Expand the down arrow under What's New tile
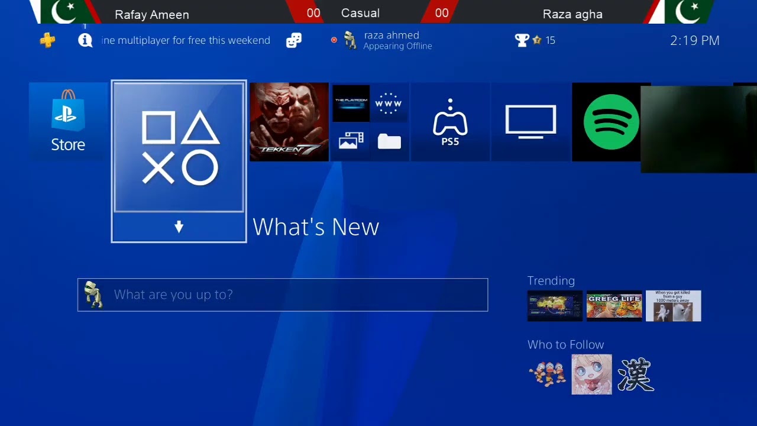 tap(179, 227)
